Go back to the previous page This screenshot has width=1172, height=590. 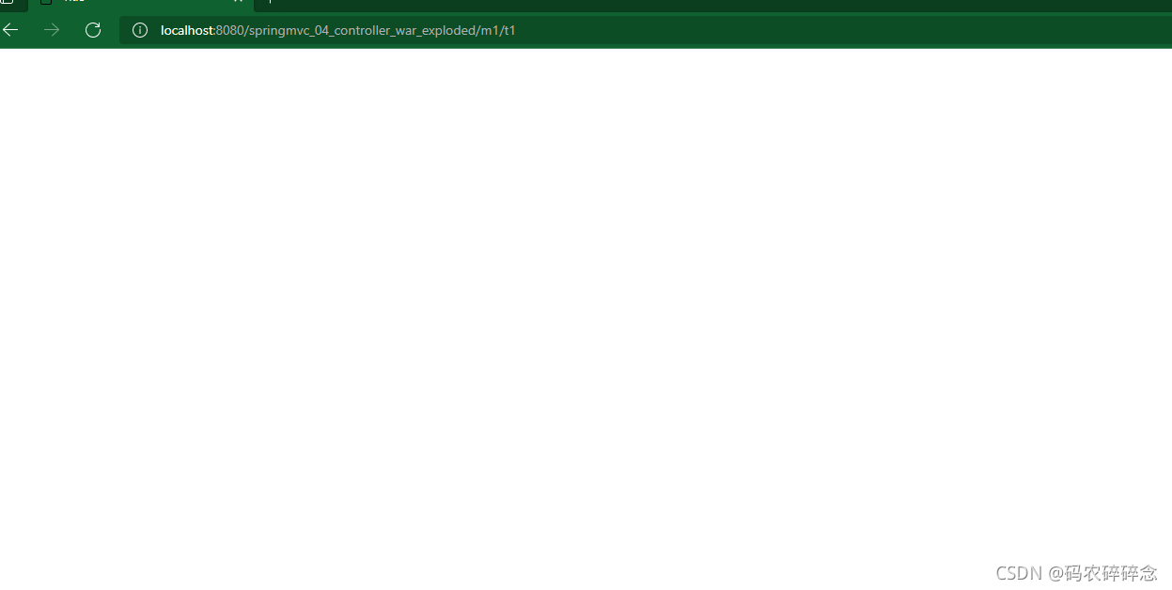[10, 30]
